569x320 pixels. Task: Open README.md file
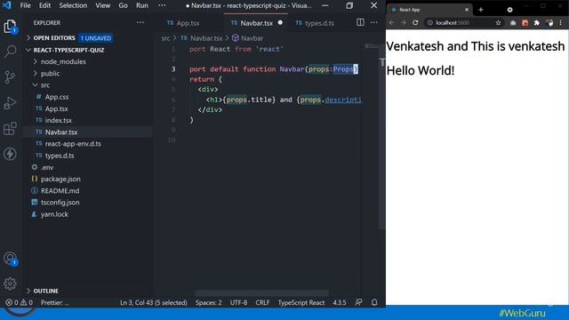(x=60, y=190)
